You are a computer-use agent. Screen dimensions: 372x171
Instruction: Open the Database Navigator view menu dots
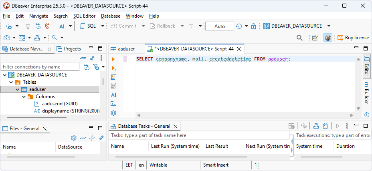pos(101,58)
